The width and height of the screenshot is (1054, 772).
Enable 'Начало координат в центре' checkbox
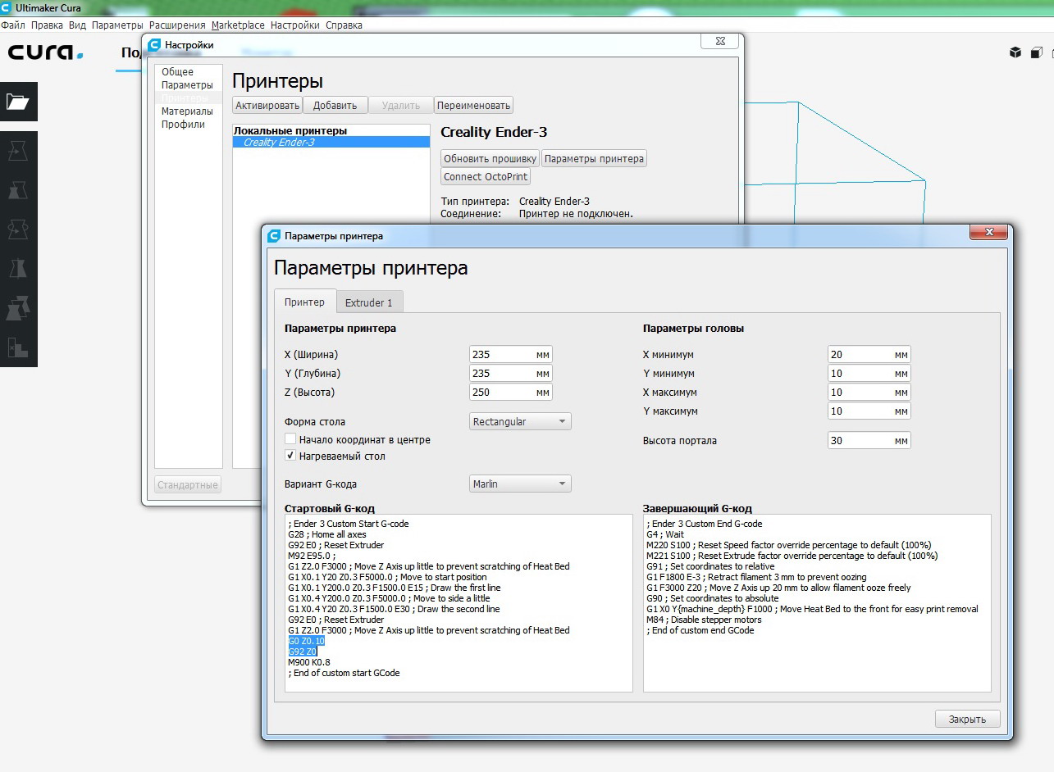(290, 439)
